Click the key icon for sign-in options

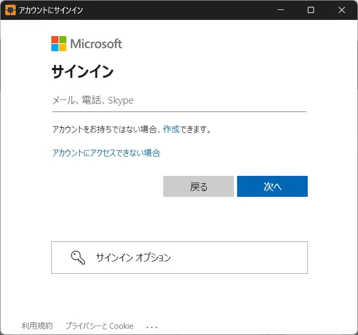point(77,257)
